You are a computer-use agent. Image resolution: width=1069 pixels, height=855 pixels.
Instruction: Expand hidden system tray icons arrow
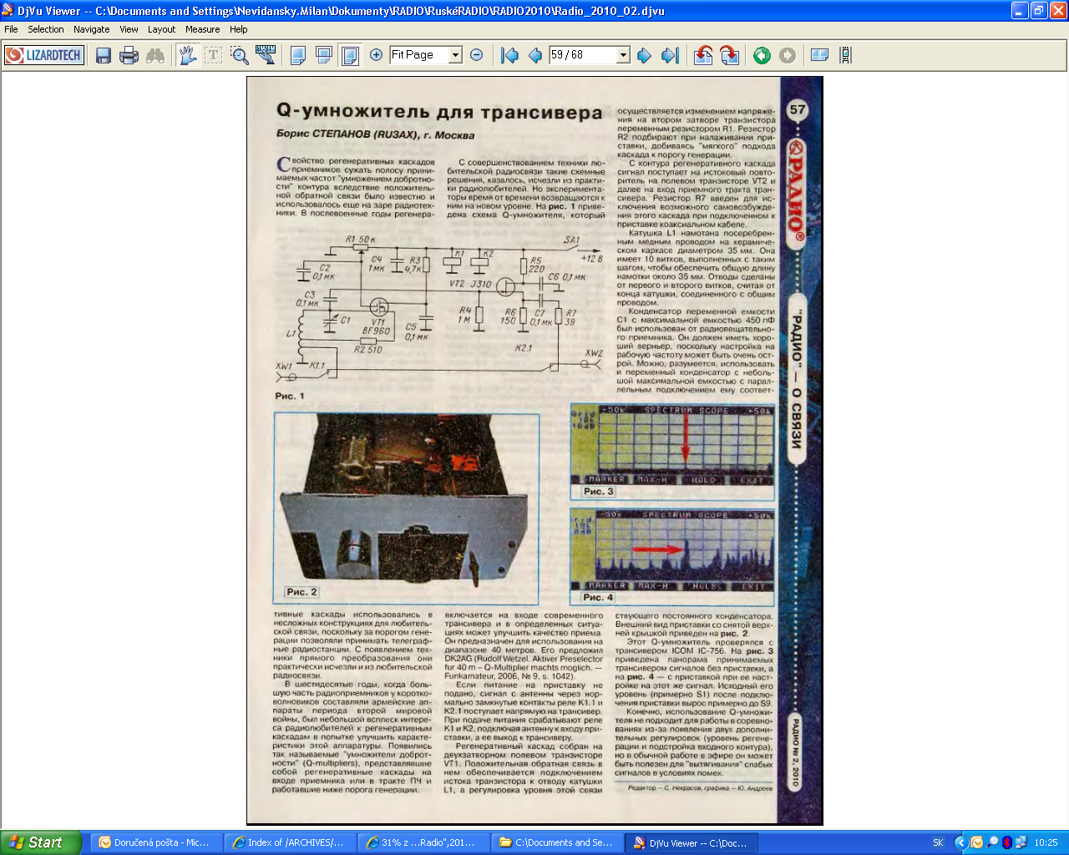(x=960, y=842)
